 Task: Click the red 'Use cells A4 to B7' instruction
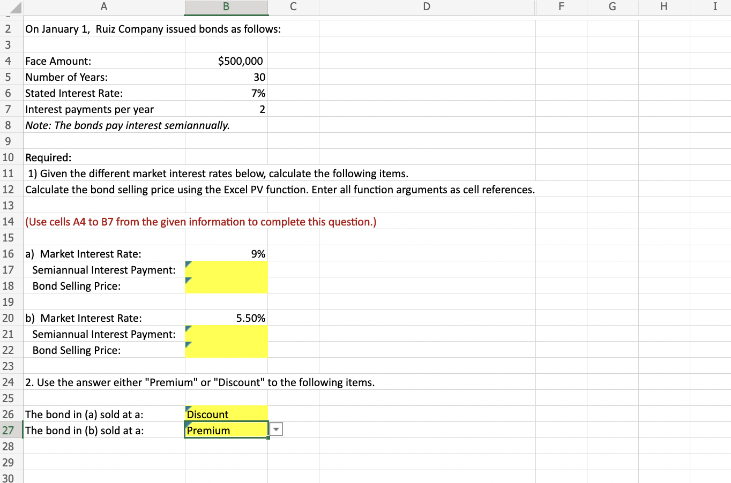pyautogui.click(x=201, y=222)
